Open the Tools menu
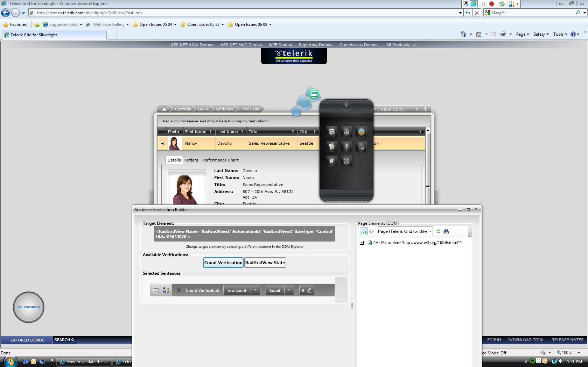The width and height of the screenshot is (588, 367). (x=560, y=34)
